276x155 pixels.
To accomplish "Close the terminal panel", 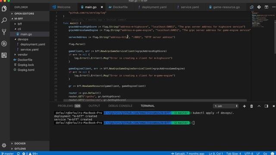I will tap(274, 106).
